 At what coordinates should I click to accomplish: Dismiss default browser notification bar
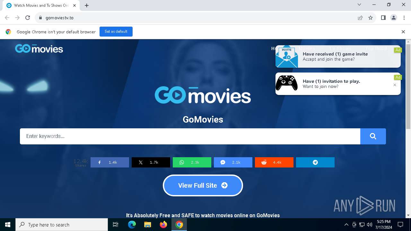tap(403, 32)
